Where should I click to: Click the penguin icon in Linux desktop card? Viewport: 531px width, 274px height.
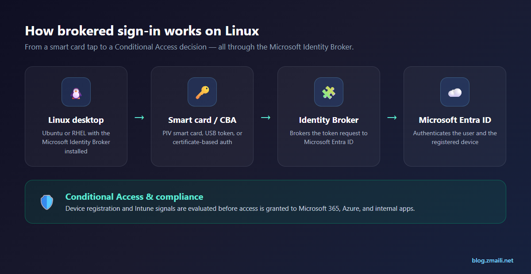(76, 92)
